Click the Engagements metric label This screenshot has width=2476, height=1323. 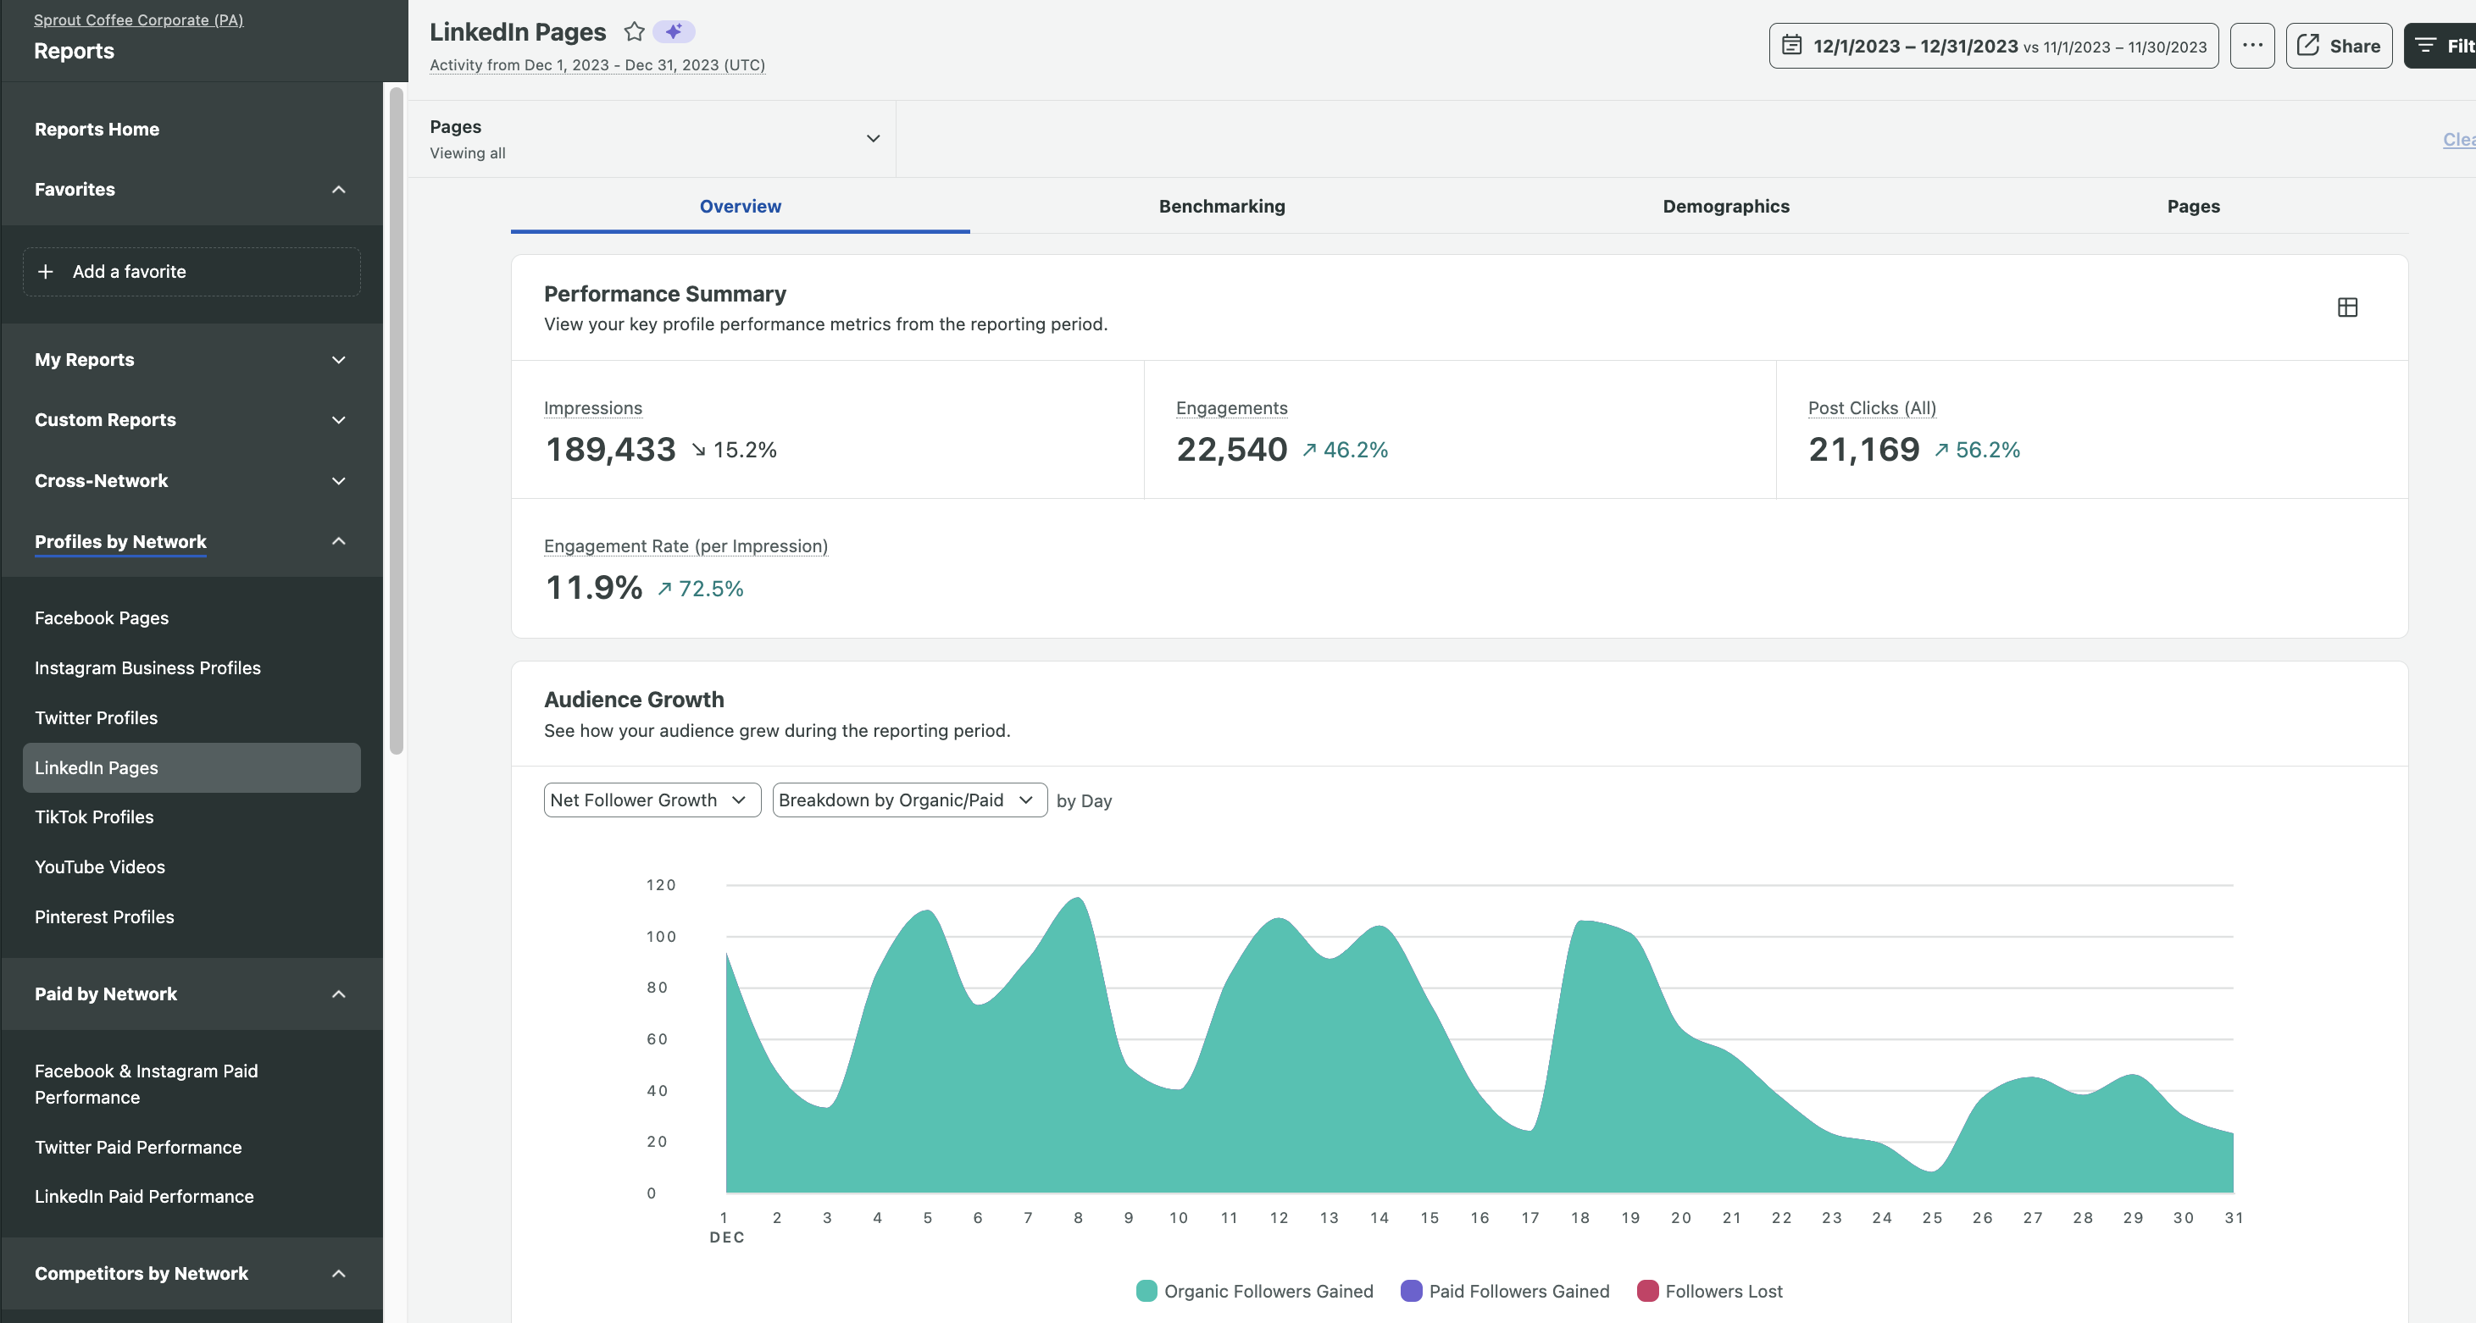pos(1231,407)
